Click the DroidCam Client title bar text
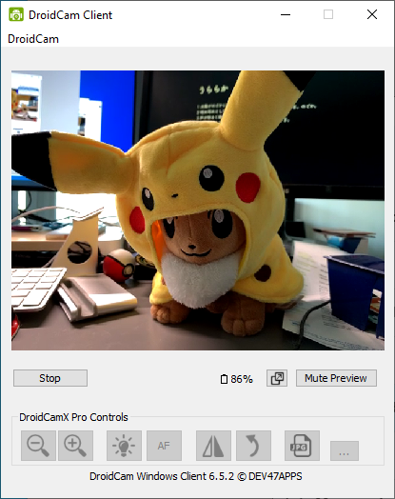 [70, 15]
